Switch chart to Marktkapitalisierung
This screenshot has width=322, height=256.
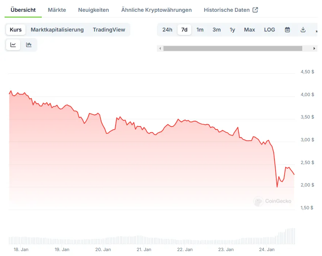click(57, 30)
